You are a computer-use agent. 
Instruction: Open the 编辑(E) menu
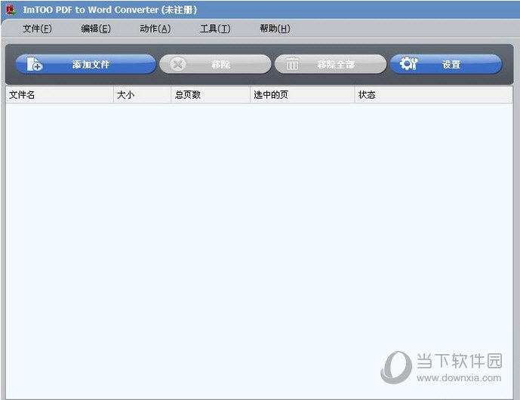96,29
